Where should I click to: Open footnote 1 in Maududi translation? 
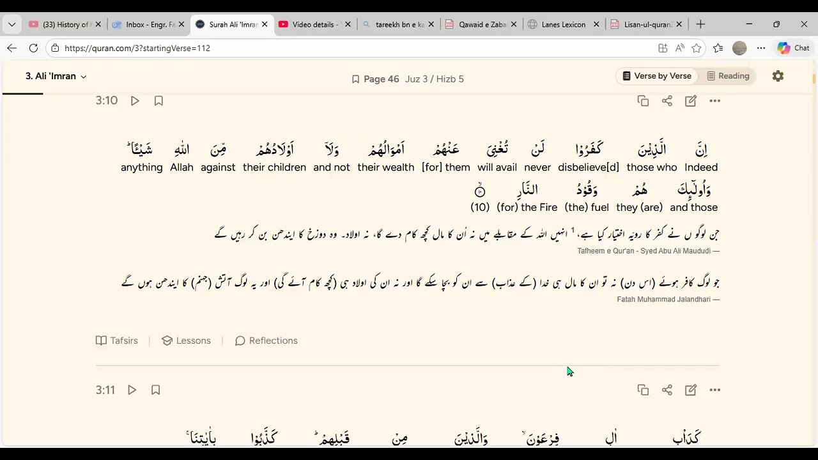(573, 231)
